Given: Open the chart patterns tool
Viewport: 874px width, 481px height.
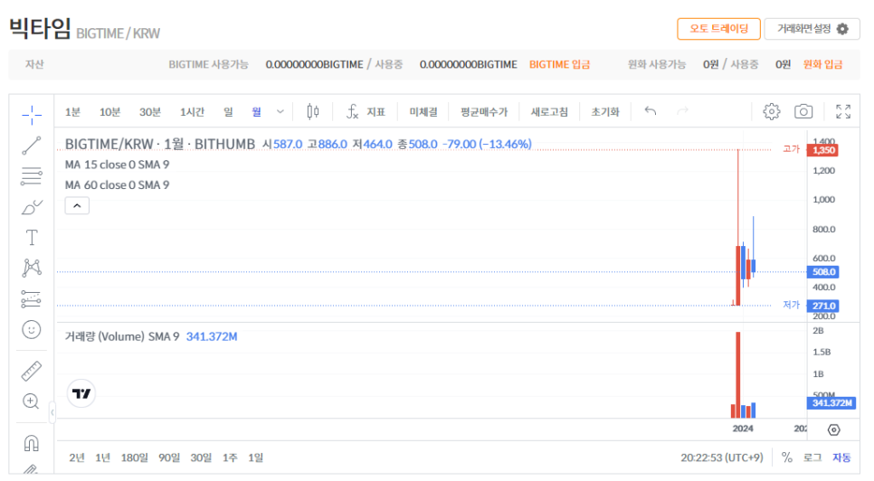Looking at the screenshot, I should pyautogui.click(x=32, y=268).
